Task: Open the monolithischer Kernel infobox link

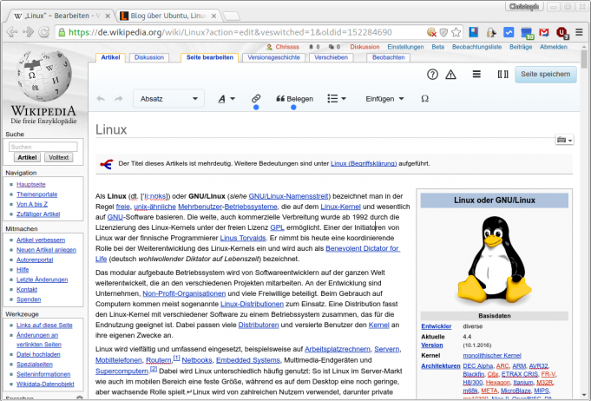Action: coord(492,355)
